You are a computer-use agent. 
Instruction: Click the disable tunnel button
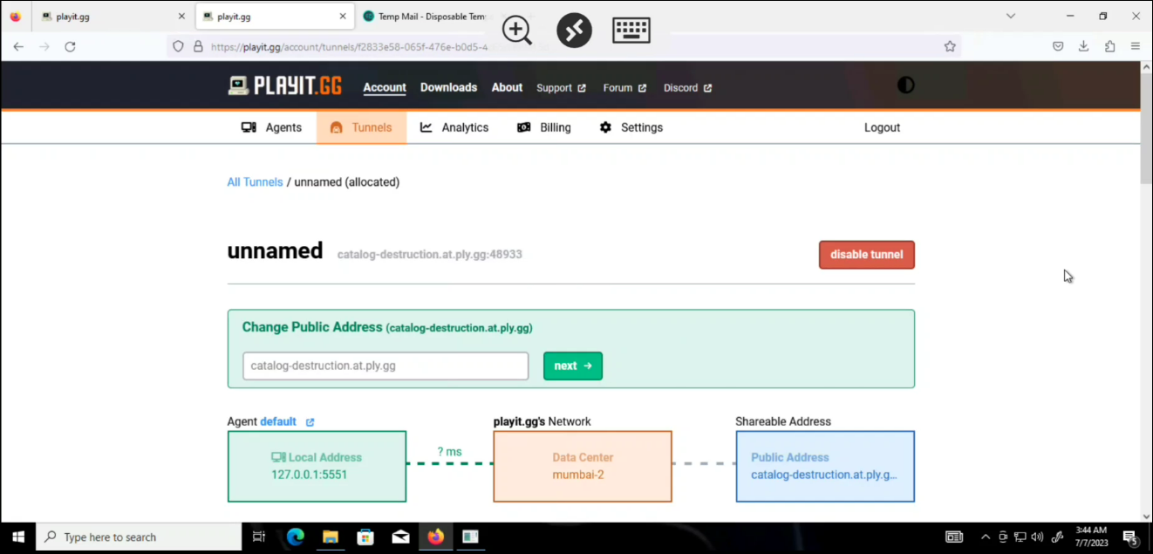[x=866, y=255]
